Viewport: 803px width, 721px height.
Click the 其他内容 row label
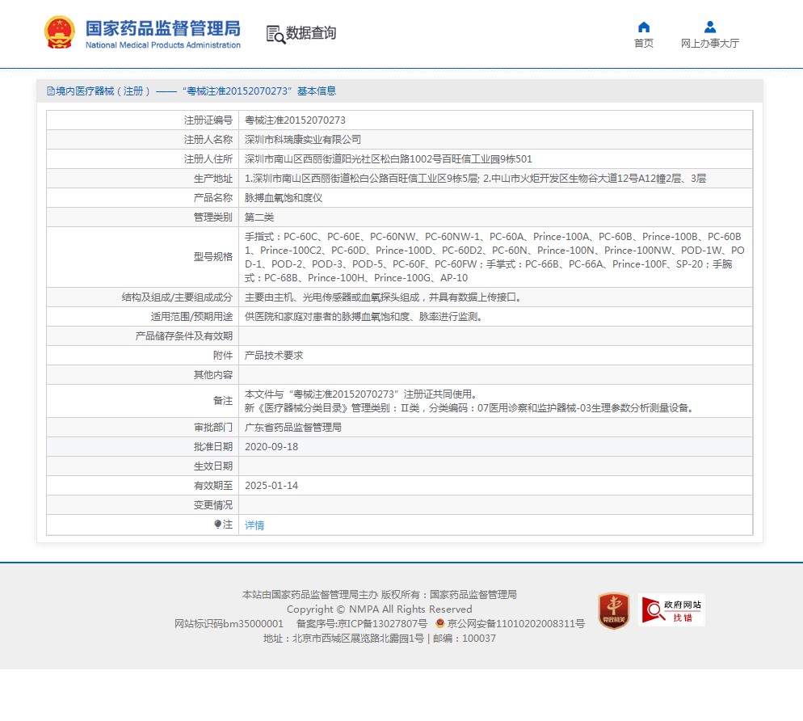pyautogui.click(x=213, y=375)
